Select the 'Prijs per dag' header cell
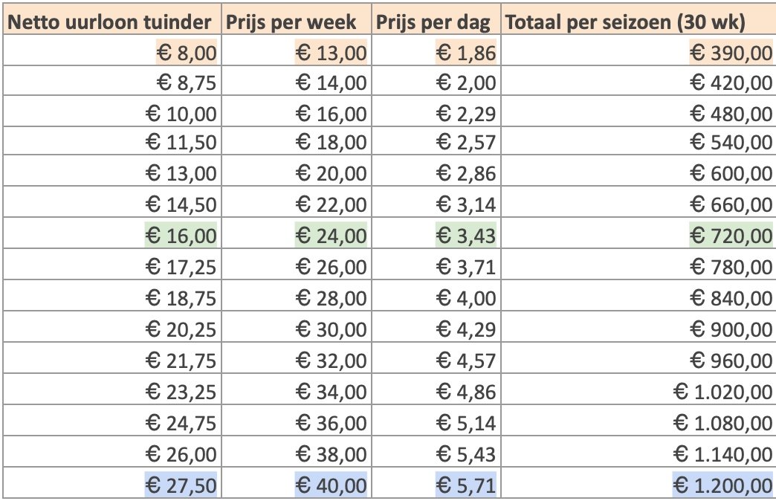This screenshot has height=501, width=776. point(436,19)
